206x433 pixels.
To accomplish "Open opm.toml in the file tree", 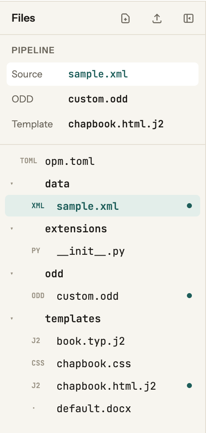I will pyautogui.click(x=103, y=161).
